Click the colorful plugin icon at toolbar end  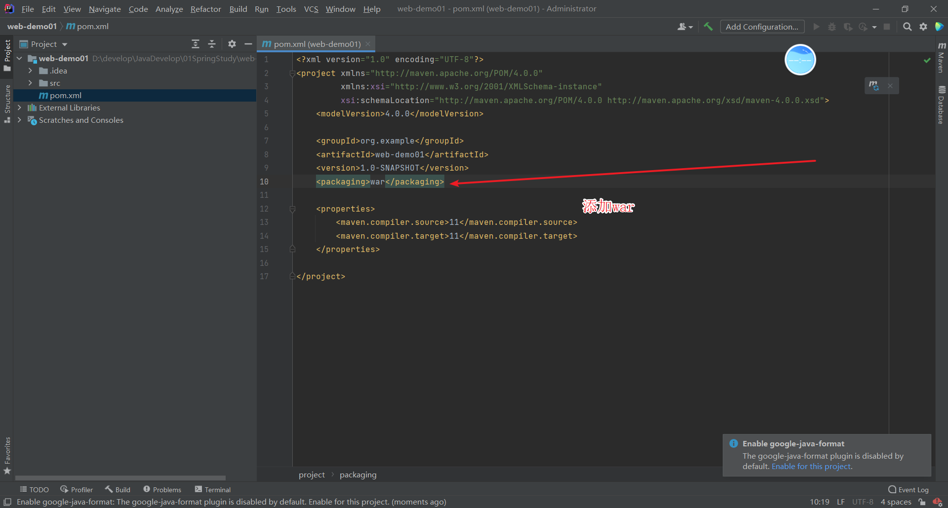tap(939, 27)
